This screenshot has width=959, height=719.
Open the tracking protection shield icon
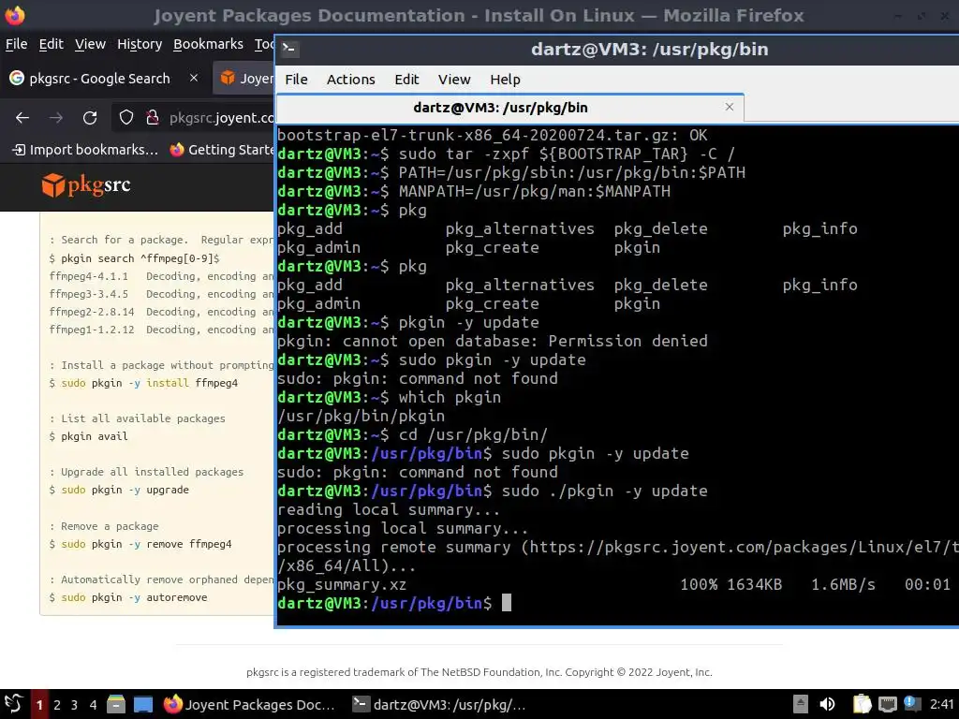point(126,117)
